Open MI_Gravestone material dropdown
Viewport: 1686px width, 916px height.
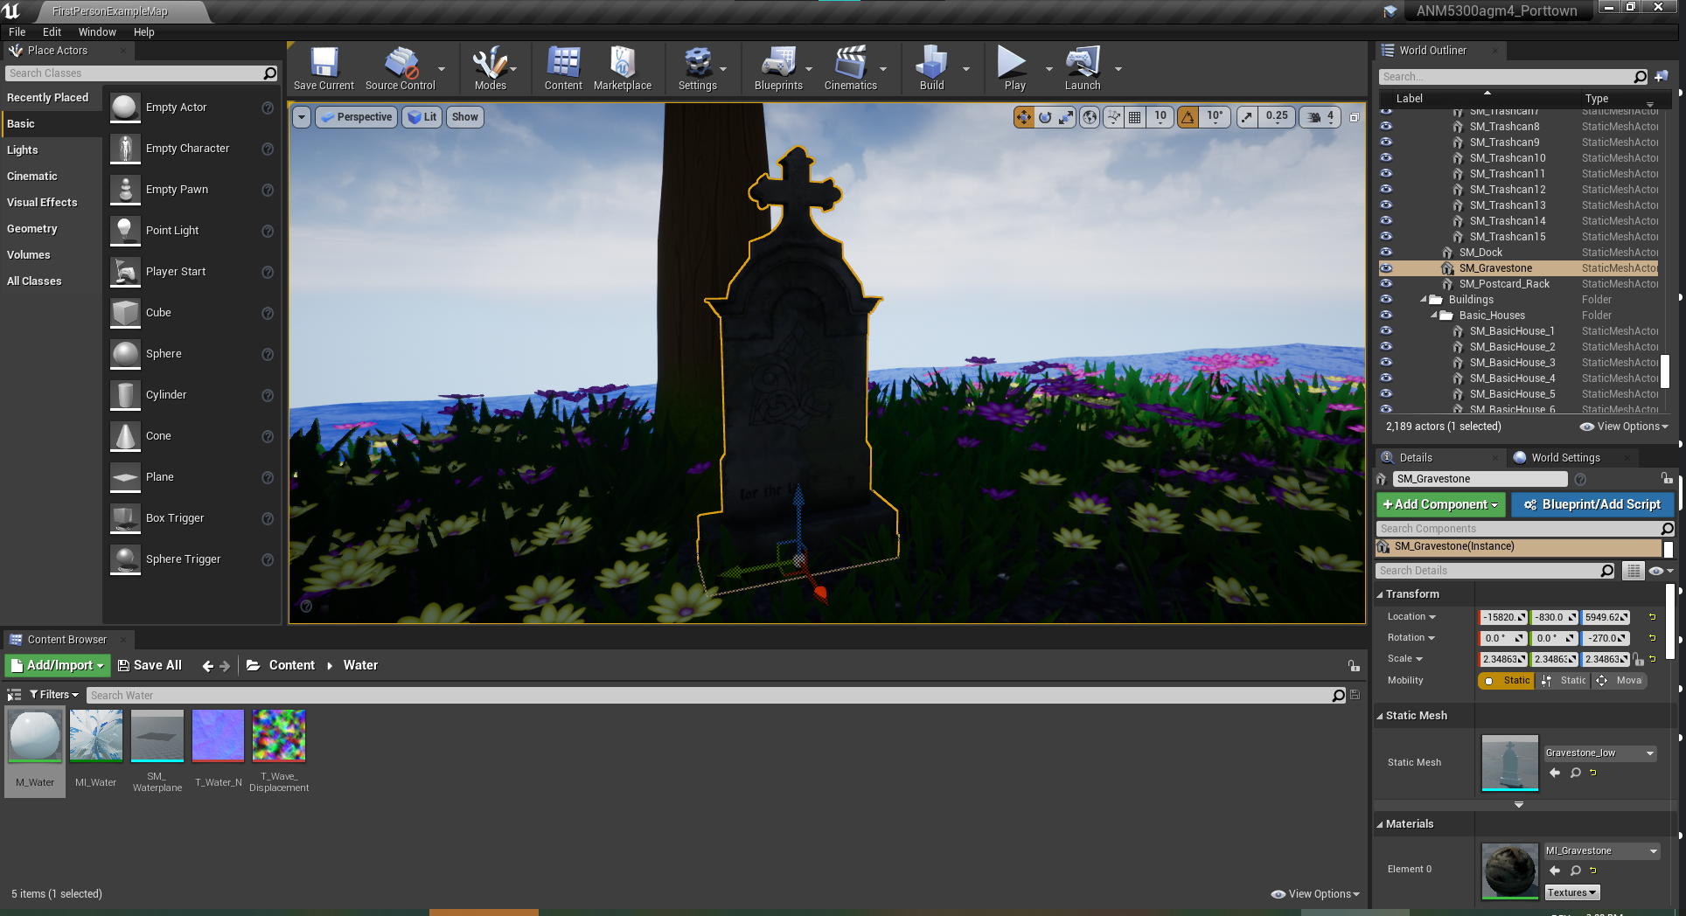1601,851
